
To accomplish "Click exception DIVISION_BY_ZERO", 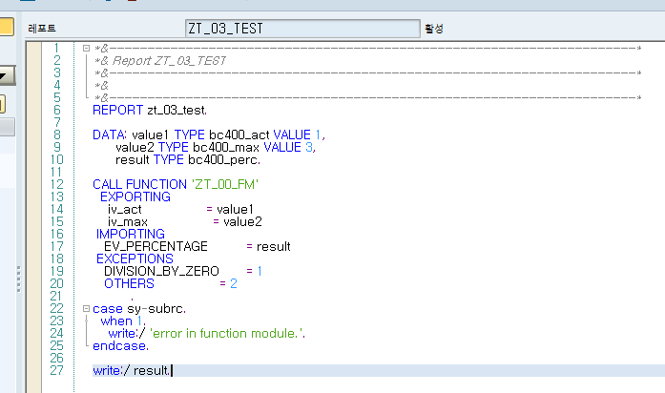I will [x=161, y=271].
